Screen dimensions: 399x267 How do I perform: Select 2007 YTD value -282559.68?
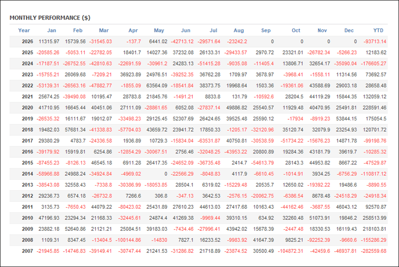click(x=374, y=251)
